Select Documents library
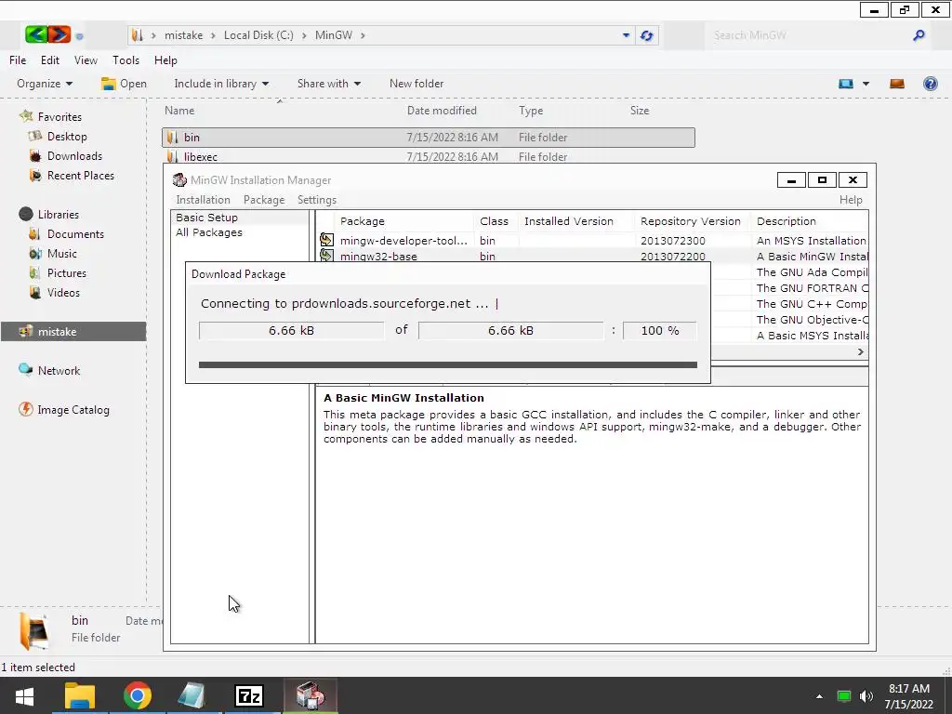952x714 pixels. tap(75, 233)
